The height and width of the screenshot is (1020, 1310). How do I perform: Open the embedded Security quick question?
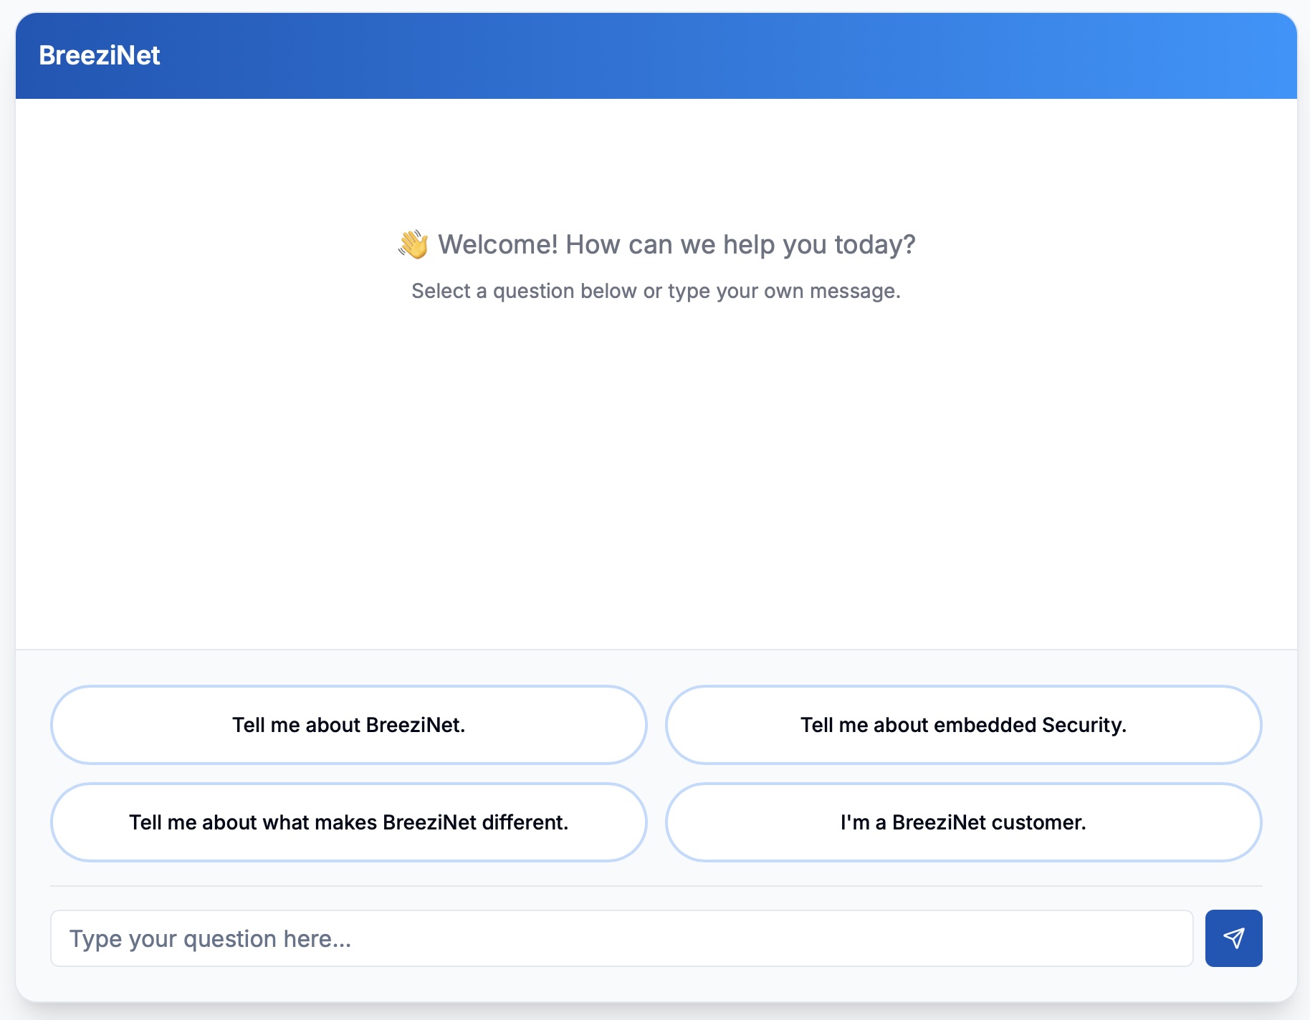click(x=963, y=725)
